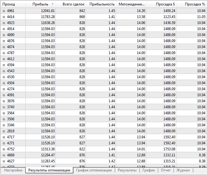This screenshot has width=207, height=175.
Task: Switch to the График tab
Action: 149,170
